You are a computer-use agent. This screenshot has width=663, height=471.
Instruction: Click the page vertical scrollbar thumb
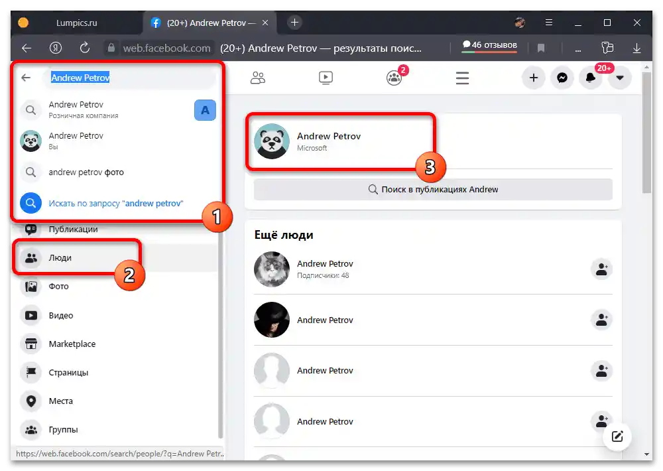click(646, 132)
